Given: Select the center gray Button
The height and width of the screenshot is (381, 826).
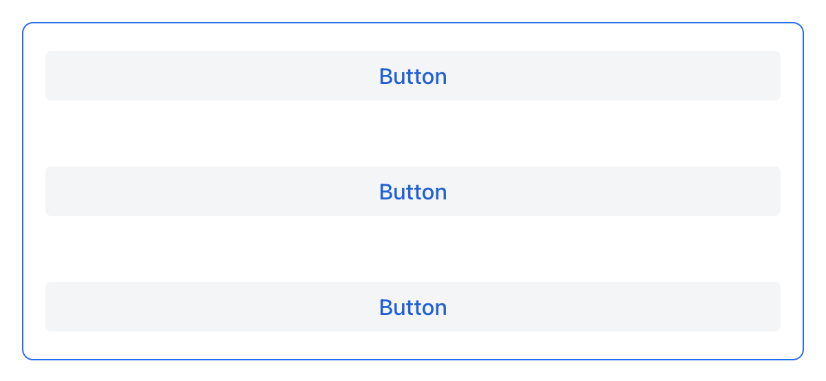Looking at the screenshot, I should 413,191.
